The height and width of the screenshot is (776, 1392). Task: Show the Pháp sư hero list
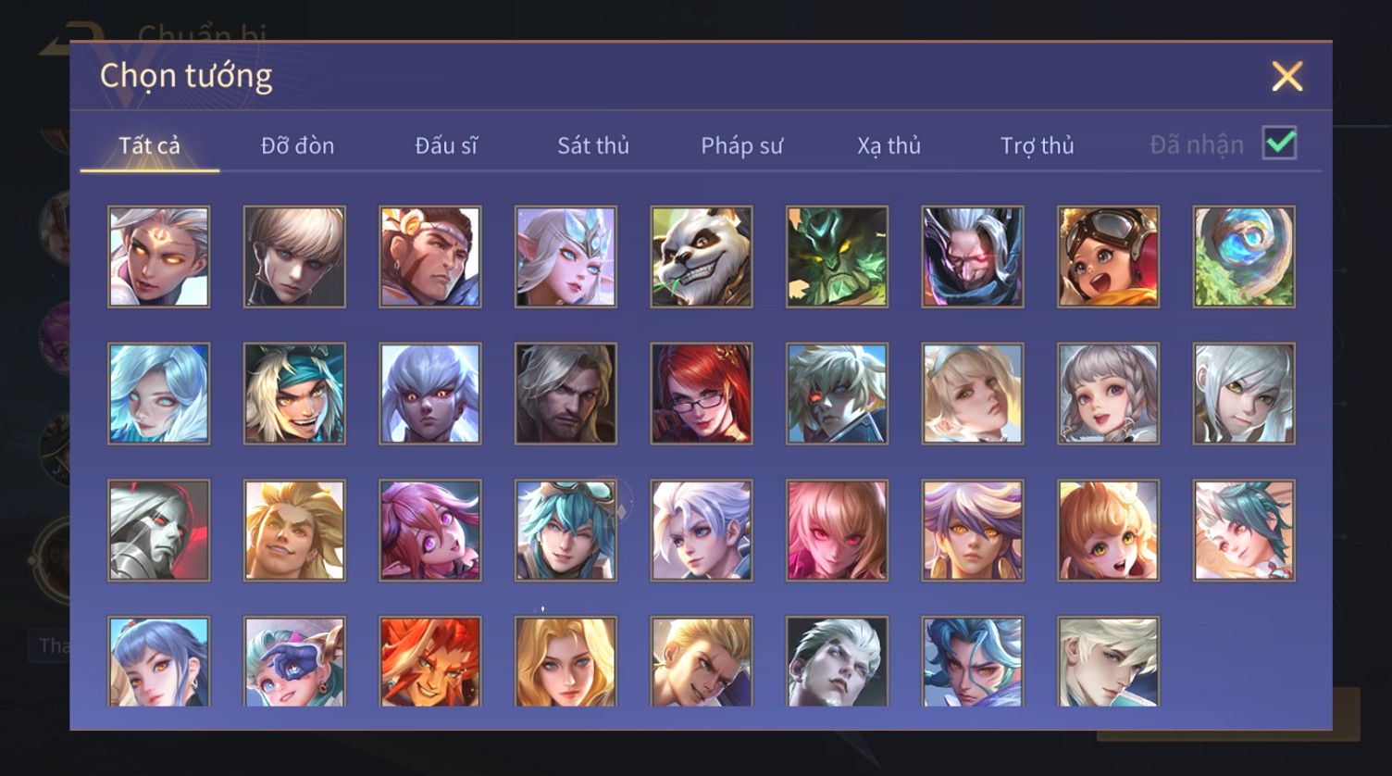tap(741, 145)
